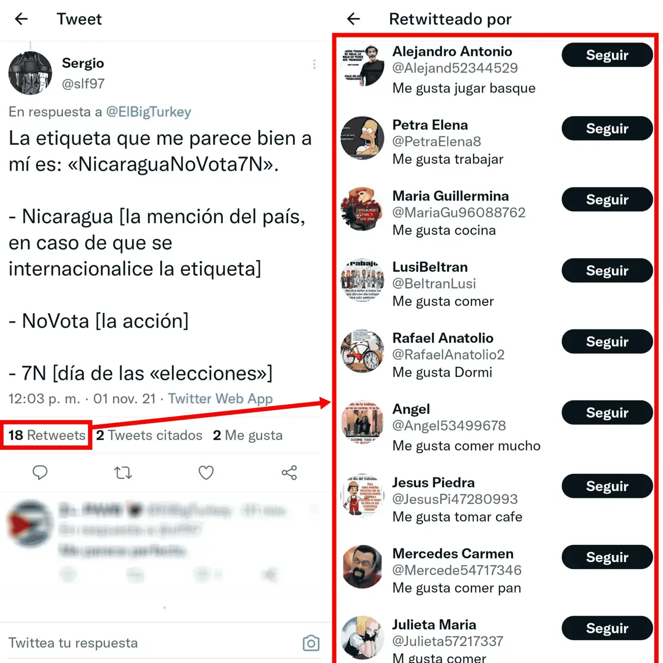
Task: Click Seguir for Angel
Action: point(607,413)
